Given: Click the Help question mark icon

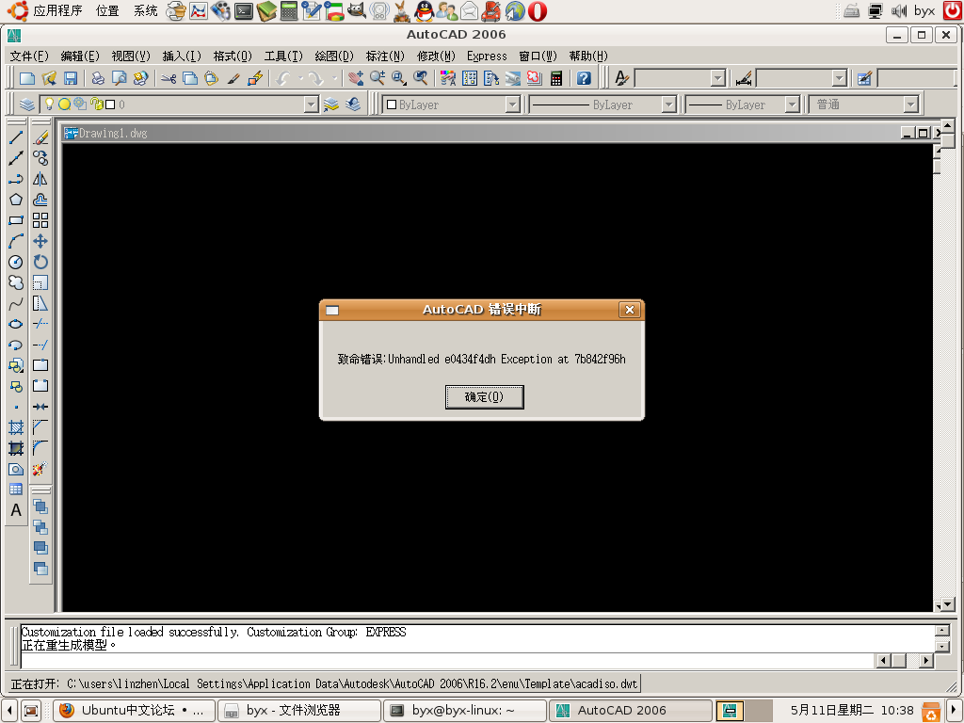Looking at the screenshot, I should [x=584, y=78].
